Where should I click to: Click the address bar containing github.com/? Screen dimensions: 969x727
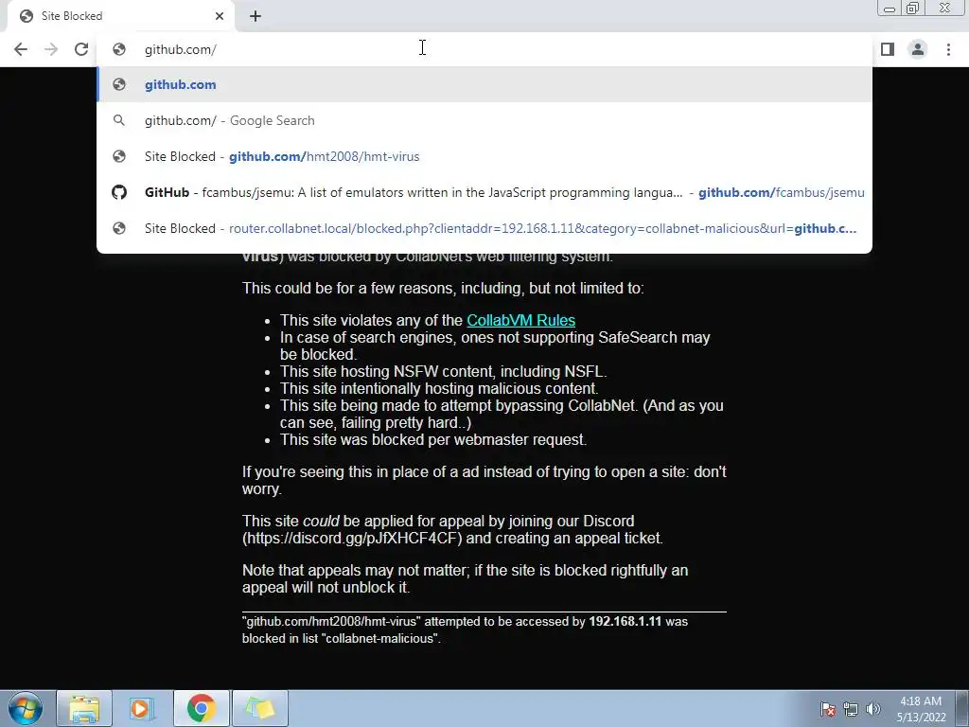484,49
